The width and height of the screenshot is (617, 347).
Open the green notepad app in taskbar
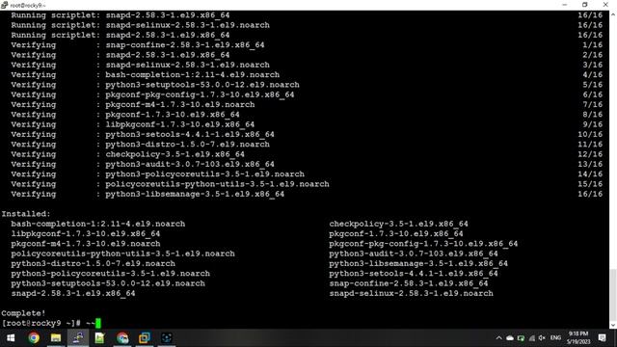click(99, 338)
